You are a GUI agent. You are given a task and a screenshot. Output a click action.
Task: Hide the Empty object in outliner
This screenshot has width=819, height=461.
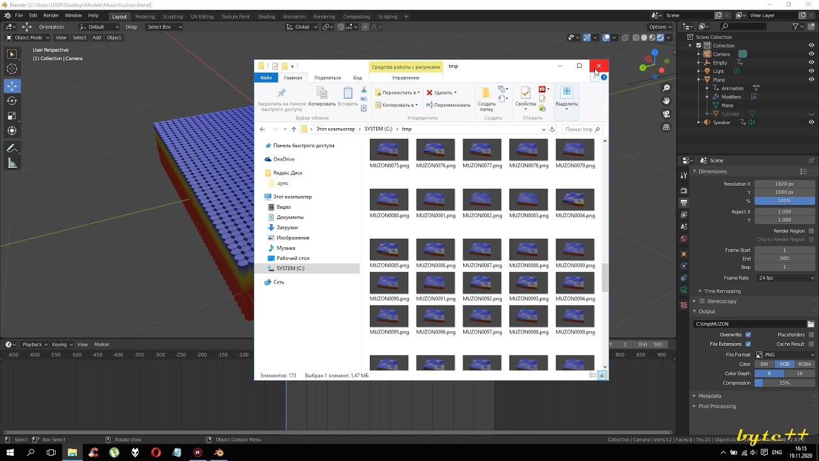pyautogui.click(x=811, y=63)
